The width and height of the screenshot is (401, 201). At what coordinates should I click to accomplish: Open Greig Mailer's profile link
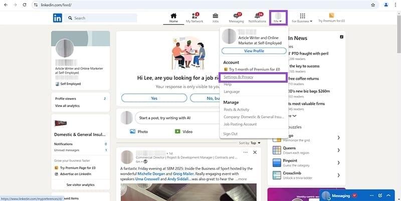click(183, 174)
